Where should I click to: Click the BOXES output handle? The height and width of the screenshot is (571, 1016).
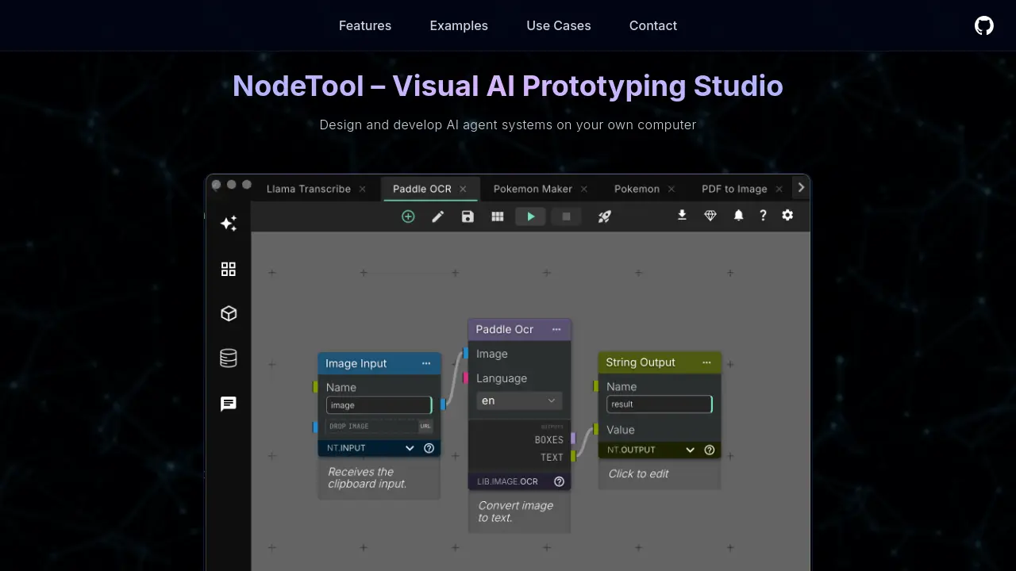[x=573, y=439]
